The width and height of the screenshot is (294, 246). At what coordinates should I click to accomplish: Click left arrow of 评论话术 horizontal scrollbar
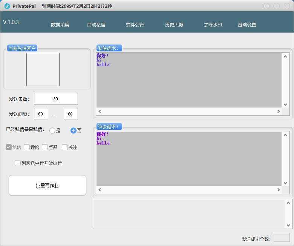tap(100, 190)
